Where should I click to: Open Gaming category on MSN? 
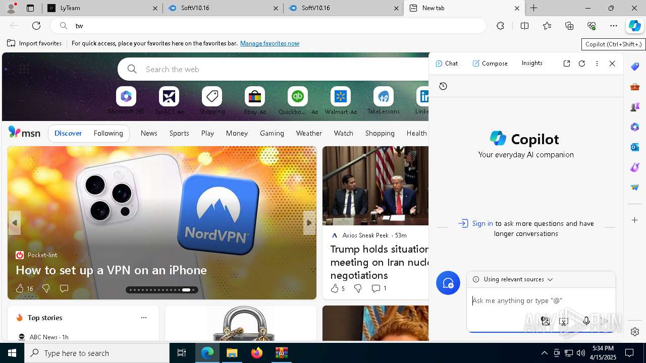(x=272, y=133)
